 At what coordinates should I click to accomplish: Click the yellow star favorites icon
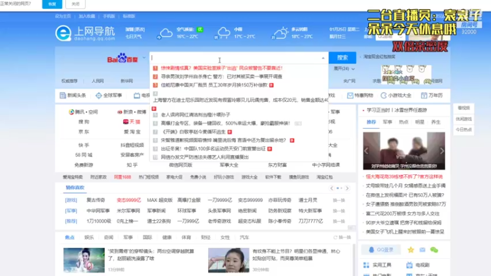click(x=411, y=250)
